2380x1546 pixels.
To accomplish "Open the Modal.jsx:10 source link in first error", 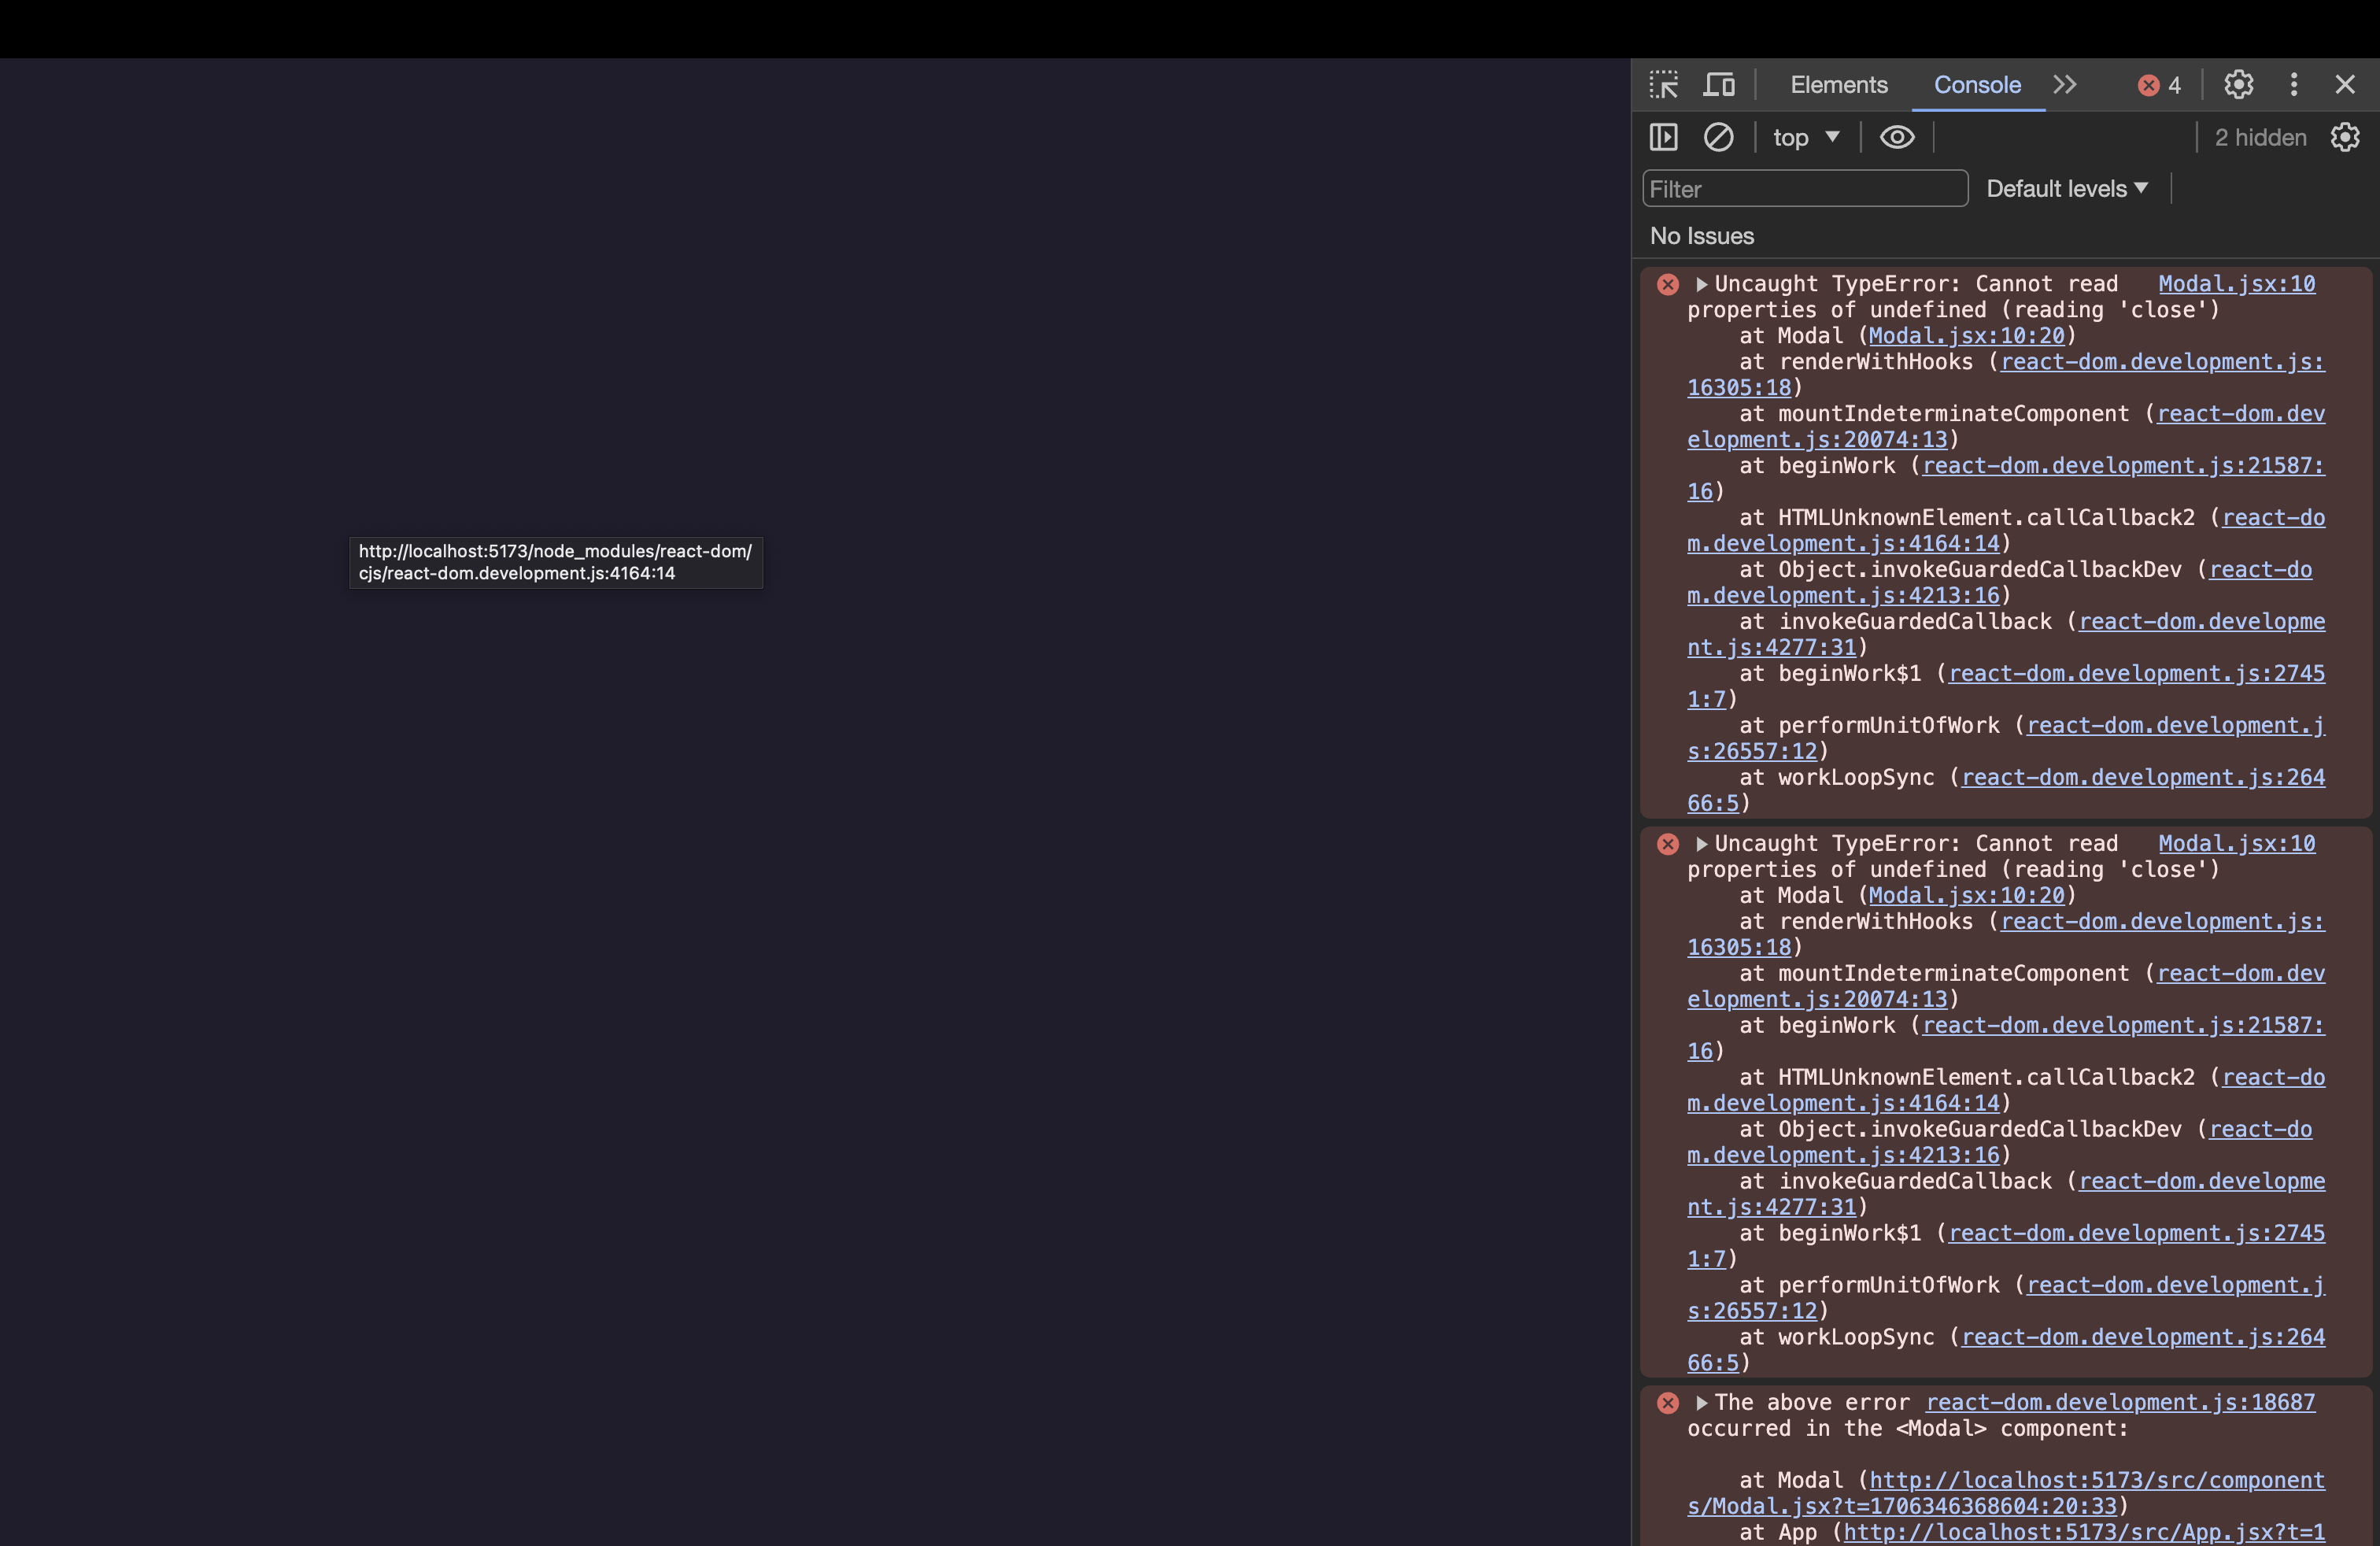I will pyautogui.click(x=2236, y=284).
